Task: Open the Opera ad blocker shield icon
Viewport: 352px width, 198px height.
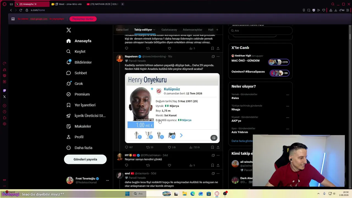Action: click(x=314, y=10)
